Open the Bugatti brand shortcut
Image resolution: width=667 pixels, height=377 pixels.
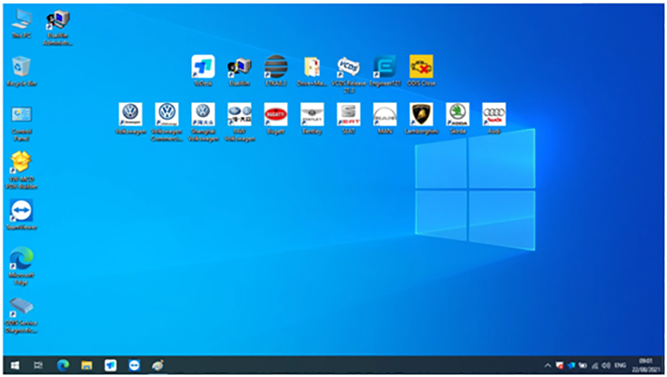pyautogui.click(x=276, y=119)
